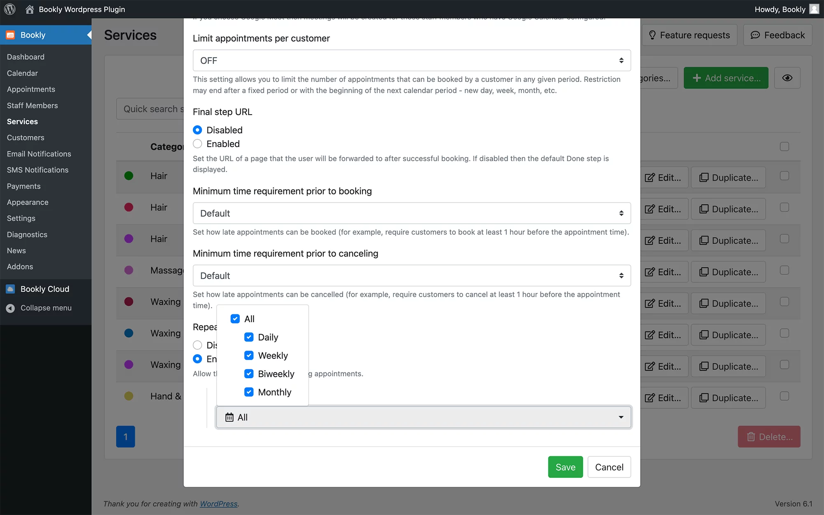
Task: Open Addons in sidebar menu
Action: [20, 267]
